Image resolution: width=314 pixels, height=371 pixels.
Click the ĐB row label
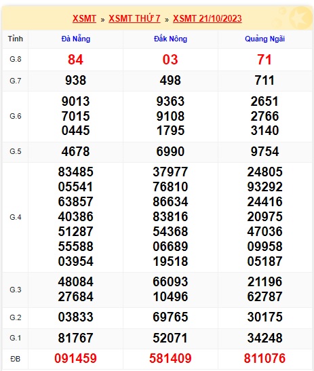pyautogui.click(x=16, y=359)
